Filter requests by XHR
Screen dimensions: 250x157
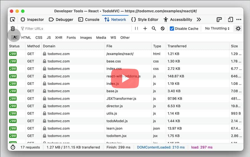pos(59,38)
